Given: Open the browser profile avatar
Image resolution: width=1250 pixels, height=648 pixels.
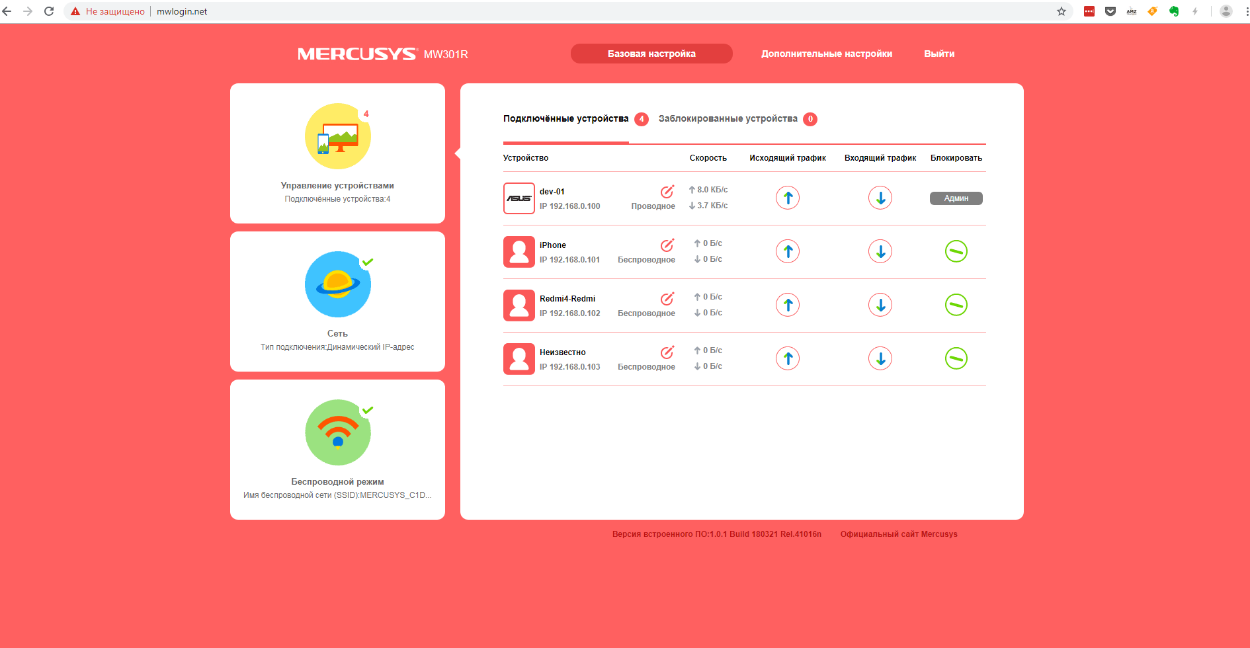Looking at the screenshot, I should [1226, 11].
